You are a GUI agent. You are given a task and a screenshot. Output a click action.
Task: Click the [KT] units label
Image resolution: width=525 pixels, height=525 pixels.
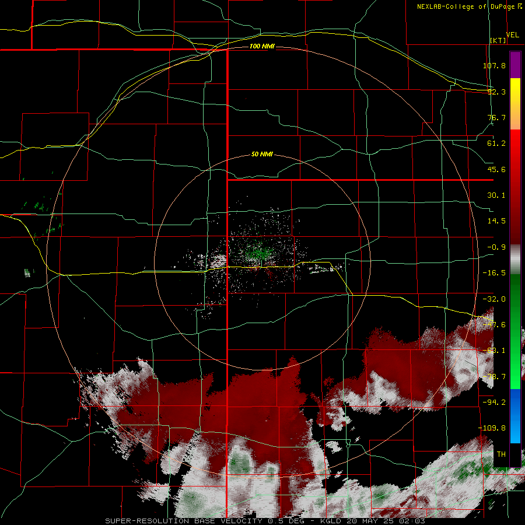click(x=498, y=40)
